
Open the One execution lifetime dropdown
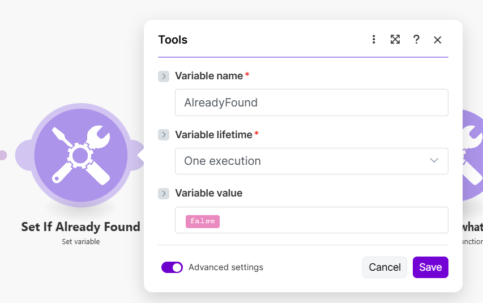tap(306, 161)
